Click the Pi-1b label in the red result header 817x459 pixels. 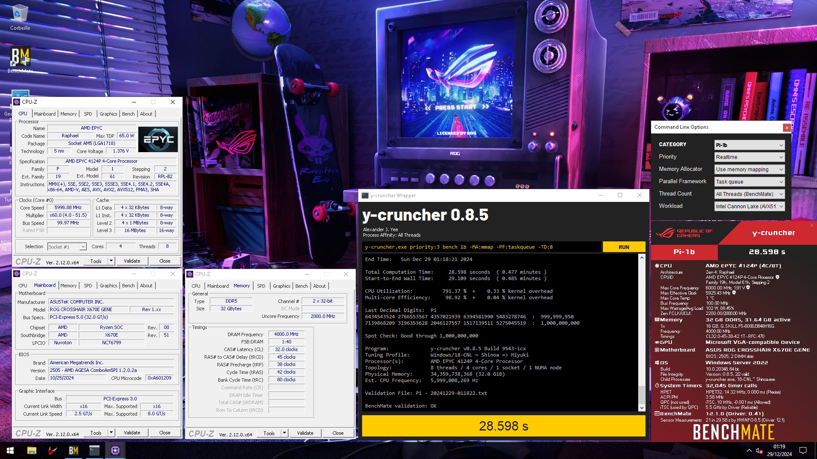(684, 252)
